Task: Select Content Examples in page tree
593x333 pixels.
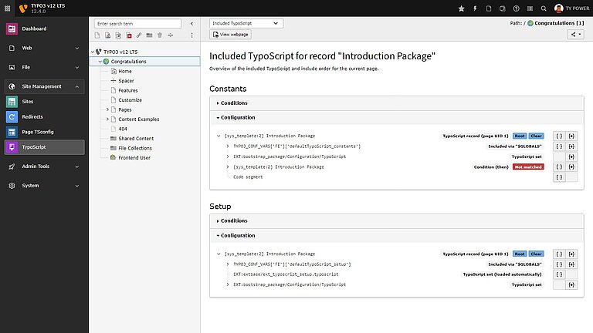Action: point(138,119)
